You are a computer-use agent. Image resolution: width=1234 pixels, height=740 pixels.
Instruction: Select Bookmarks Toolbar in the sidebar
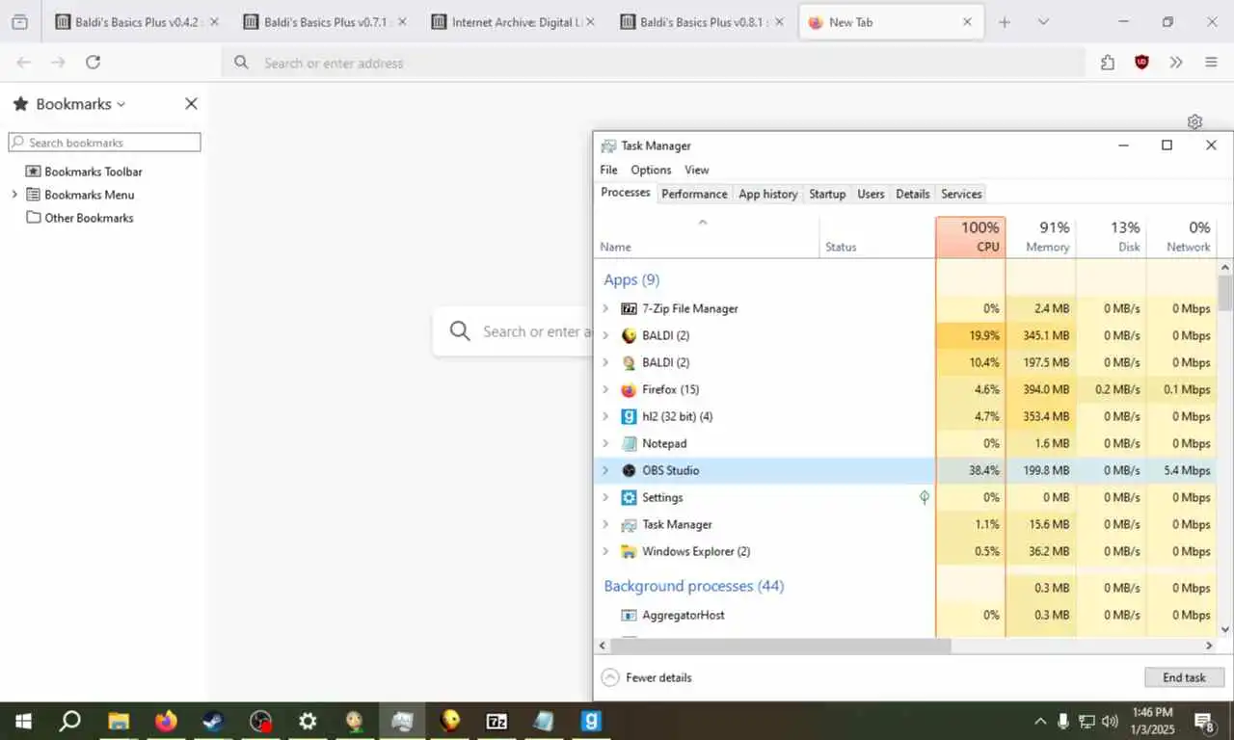pyautogui.click(x=94, y=172)
